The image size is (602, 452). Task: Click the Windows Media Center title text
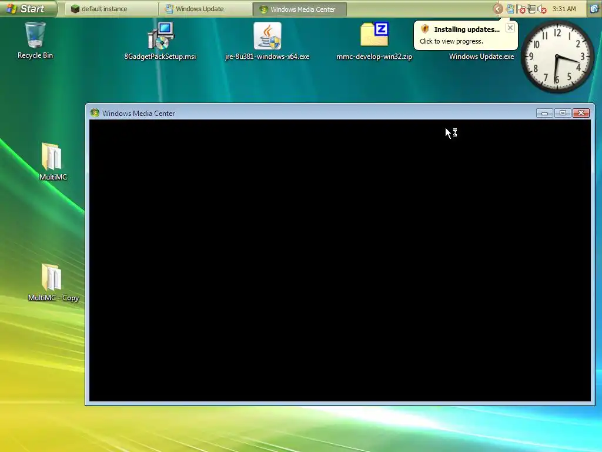[139, 114]
